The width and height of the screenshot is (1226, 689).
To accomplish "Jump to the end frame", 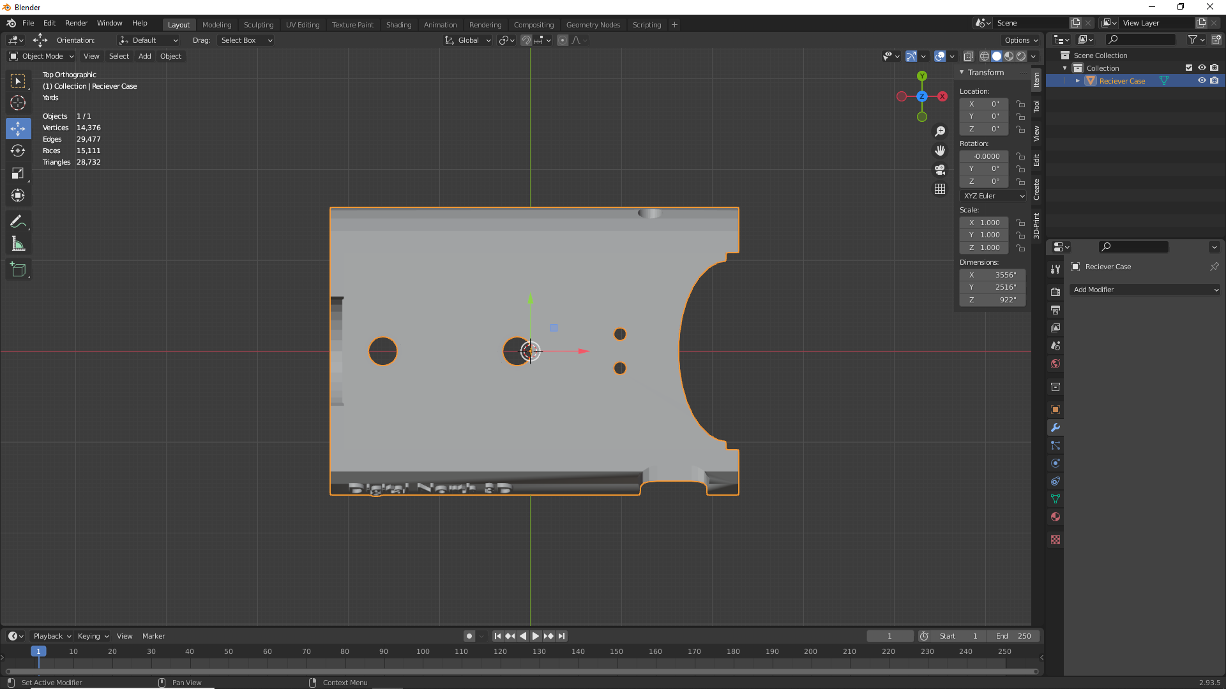I will 561,636.
